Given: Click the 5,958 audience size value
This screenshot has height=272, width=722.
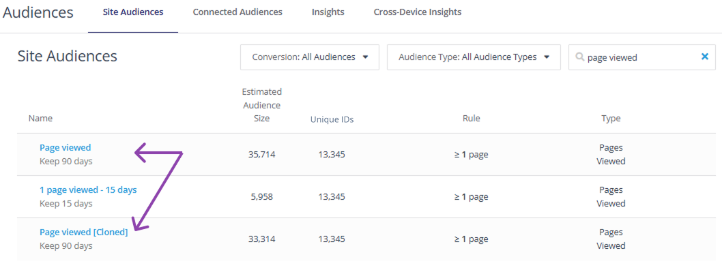Looking at the screenshot, I should (262, 197).
